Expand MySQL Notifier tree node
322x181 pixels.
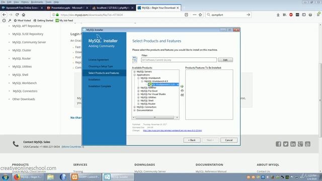coord(138,88)
